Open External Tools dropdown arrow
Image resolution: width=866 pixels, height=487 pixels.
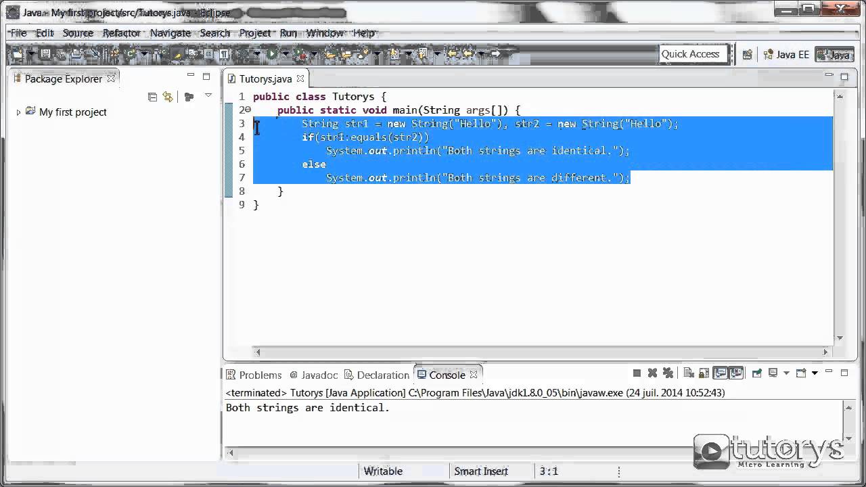(314, 54)
